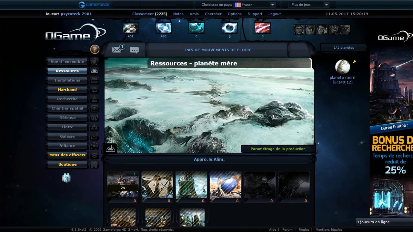Click the second officer portrait icon

pyautogui.click(x=310, y=30)
